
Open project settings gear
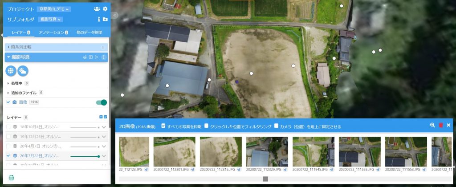[x=105, y=9]
